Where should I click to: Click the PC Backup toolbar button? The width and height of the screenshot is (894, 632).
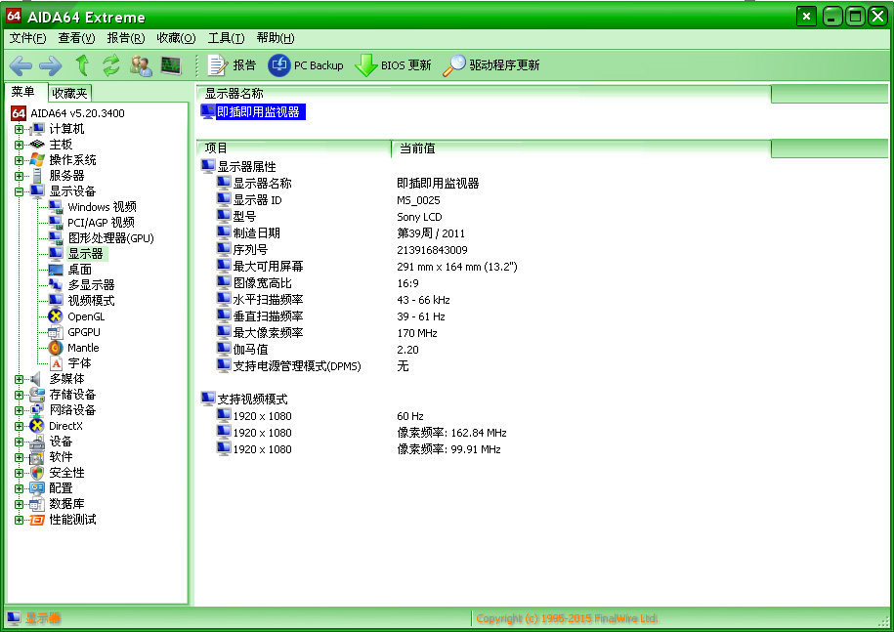pos(306,65)
